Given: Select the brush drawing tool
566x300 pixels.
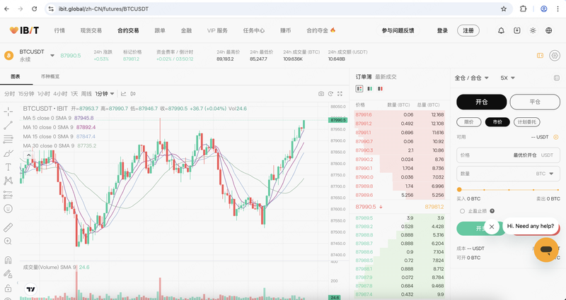Looking at the screenshot, I should [8, 153].
